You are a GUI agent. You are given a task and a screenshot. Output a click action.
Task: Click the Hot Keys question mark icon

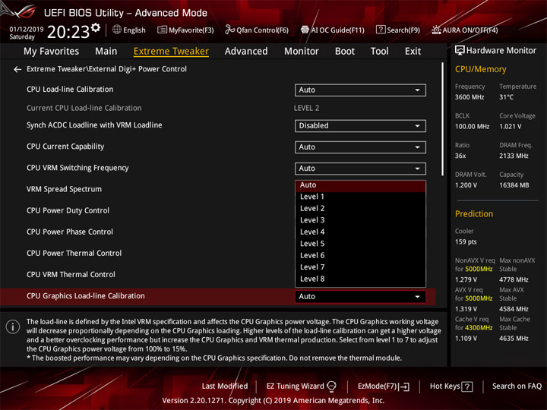(x=467, y=386)
